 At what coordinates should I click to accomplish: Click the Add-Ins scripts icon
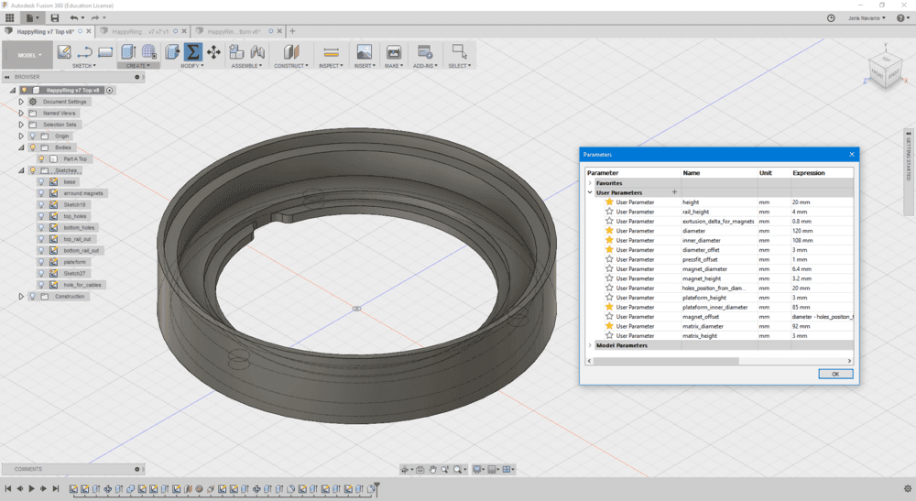[425, 52]
